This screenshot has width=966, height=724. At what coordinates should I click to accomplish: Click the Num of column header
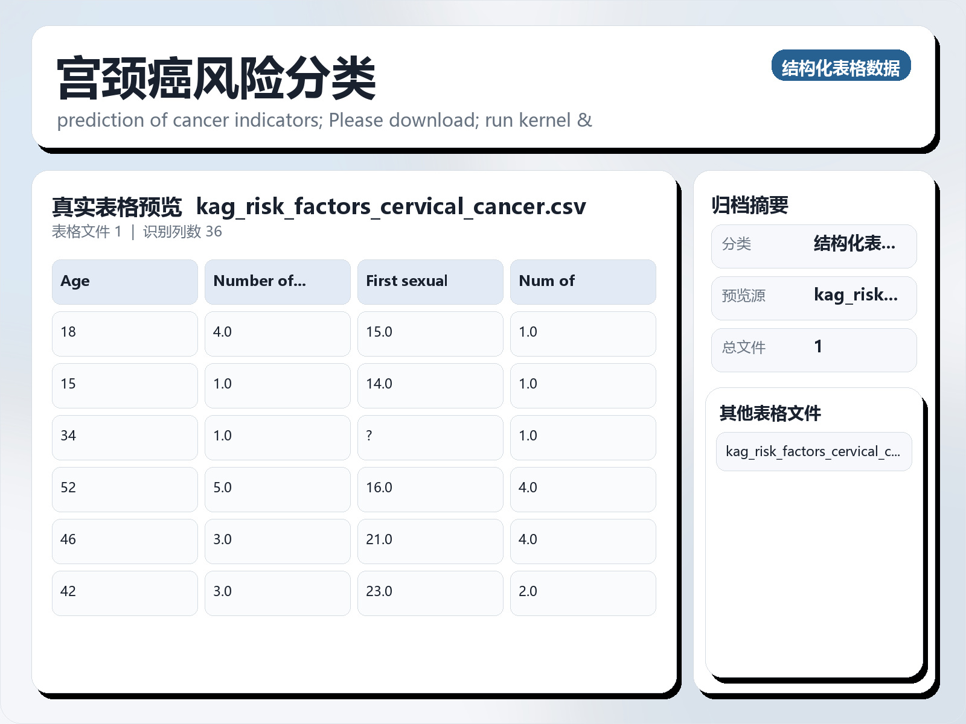click(583, 282)
